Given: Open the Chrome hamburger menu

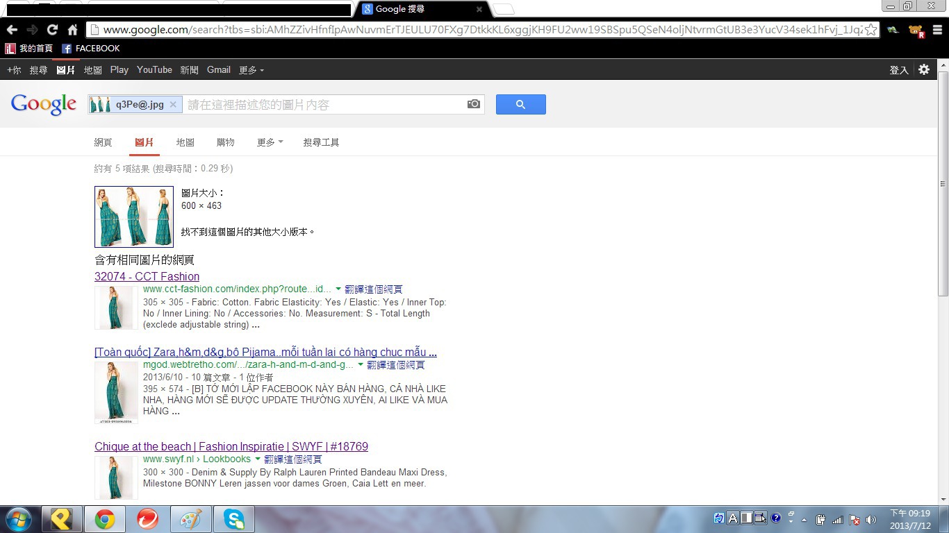Looking at the screenshot, I should tap(937, 30).
